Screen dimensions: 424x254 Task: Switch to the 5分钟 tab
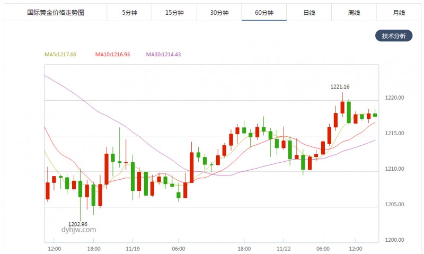[x=129, y=12]
